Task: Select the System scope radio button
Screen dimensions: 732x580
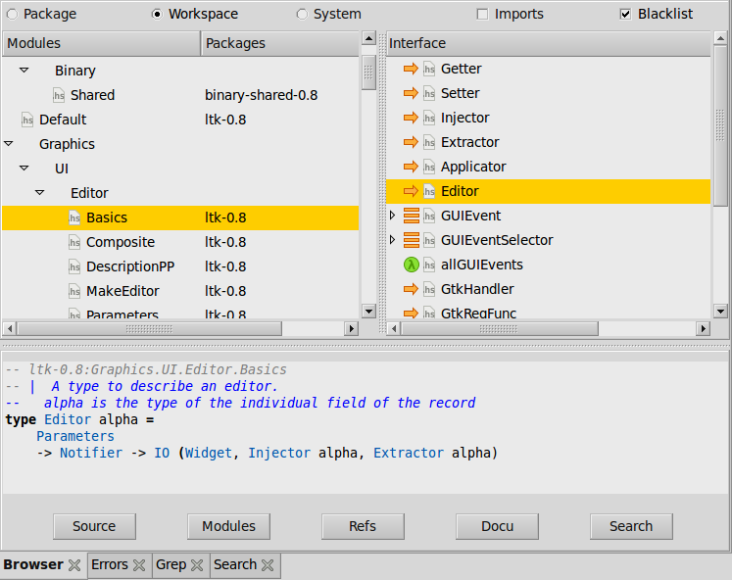Action: click(302, 14)
